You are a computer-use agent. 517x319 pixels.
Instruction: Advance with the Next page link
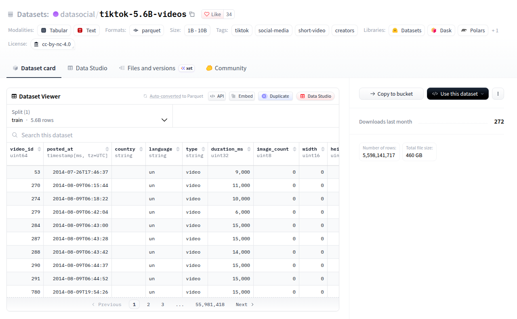coord(245,304)
